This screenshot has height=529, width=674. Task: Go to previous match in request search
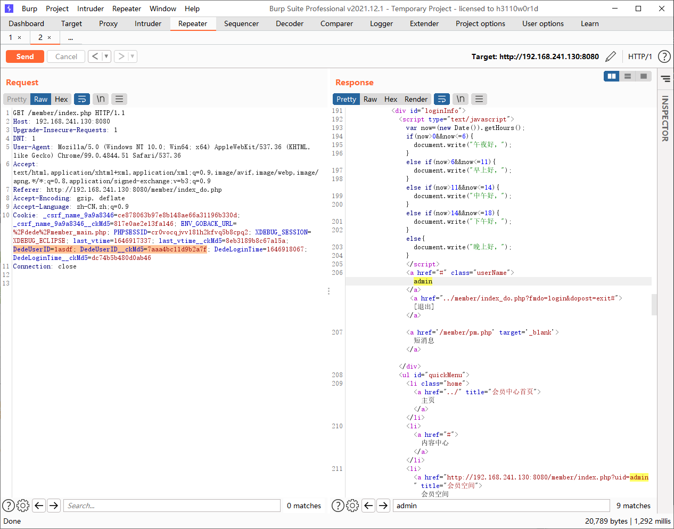click(39, 506)
